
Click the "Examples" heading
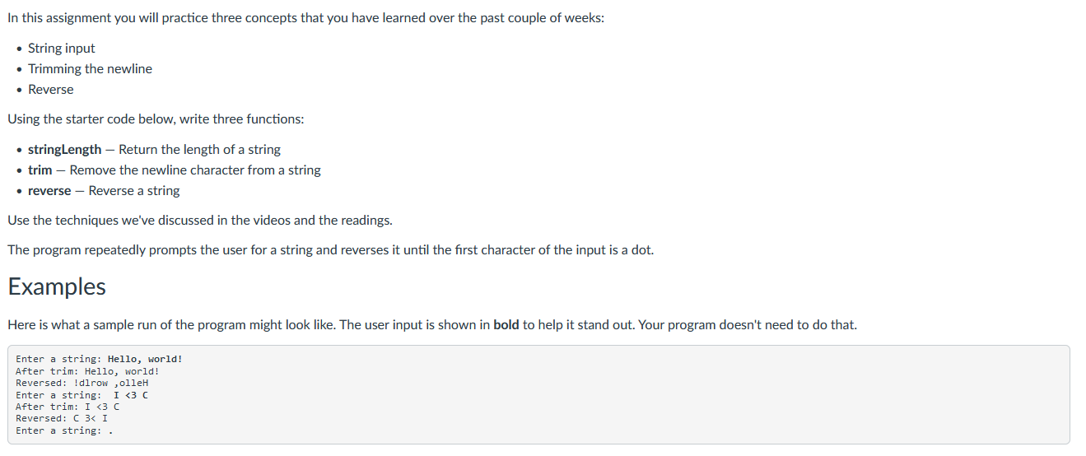click(57, 286)
